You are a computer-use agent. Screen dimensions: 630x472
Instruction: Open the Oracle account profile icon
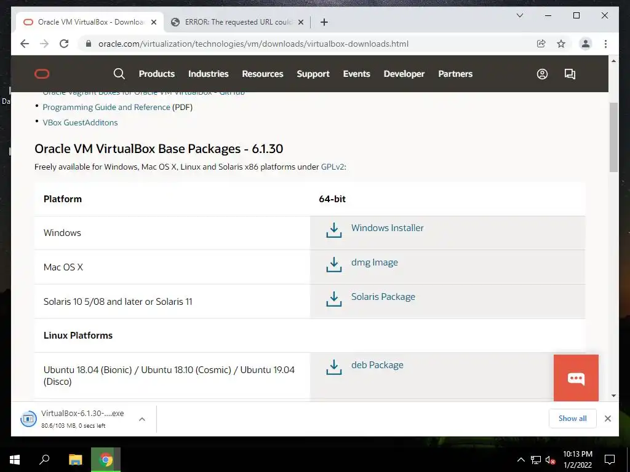(542, 74)
